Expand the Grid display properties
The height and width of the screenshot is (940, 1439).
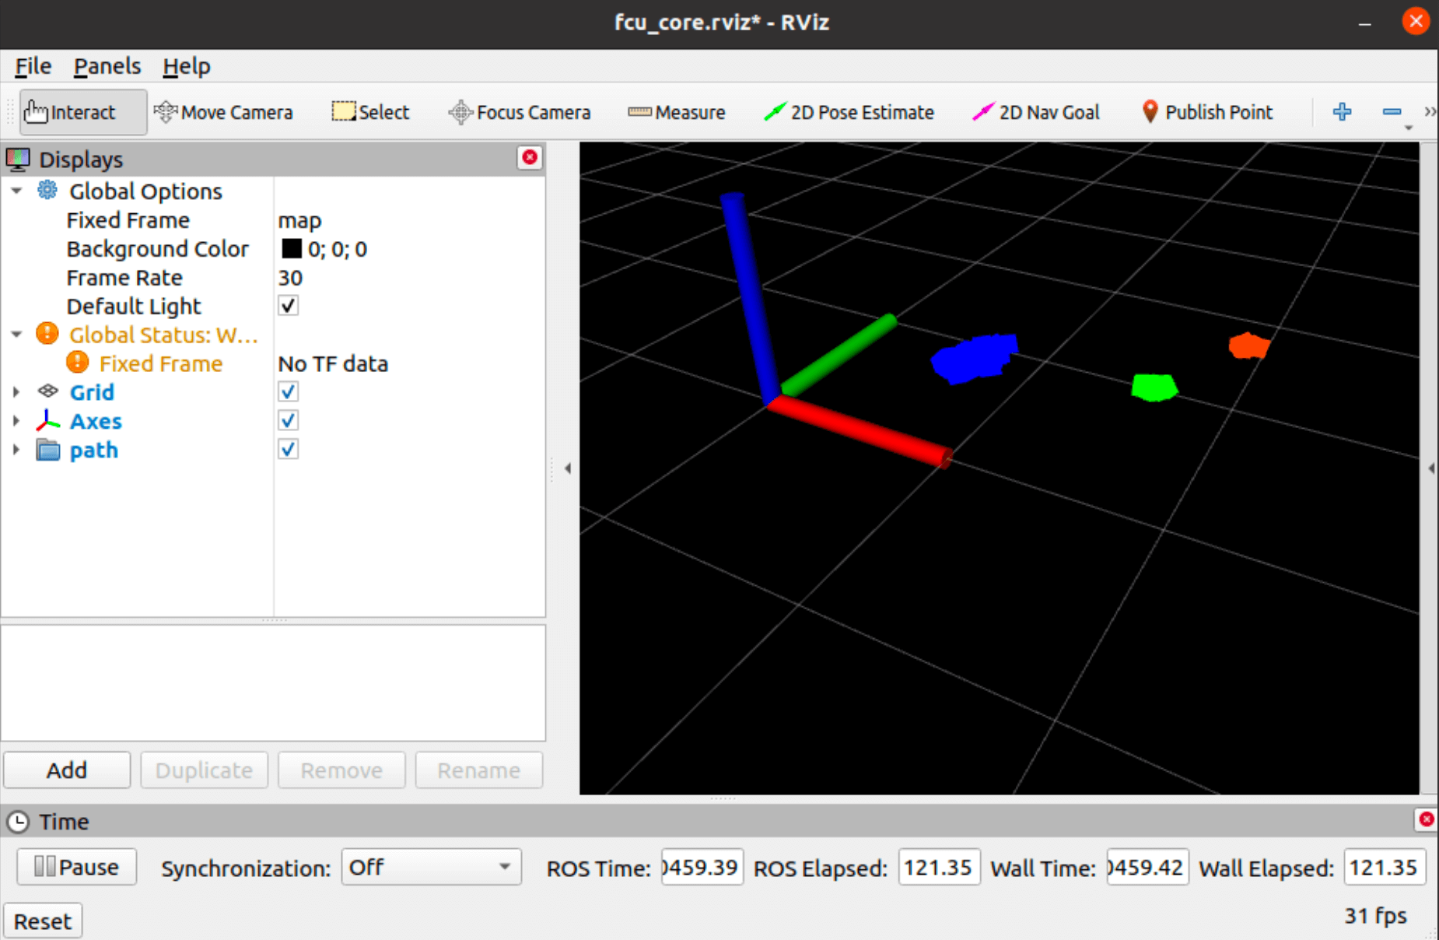(16, 392)
